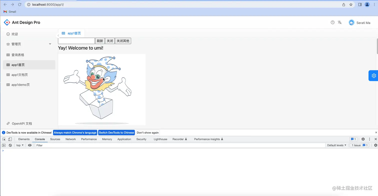The image size is (378, 196).
Task: Click Always match Chrome's language
Action: click(75, 133)
